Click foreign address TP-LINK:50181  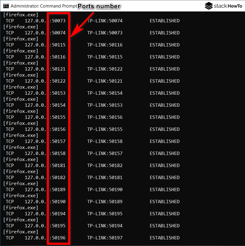point(105,178)
